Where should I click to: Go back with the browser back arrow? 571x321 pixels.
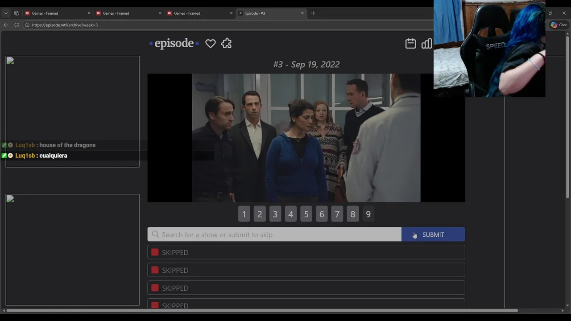[6, 25]
